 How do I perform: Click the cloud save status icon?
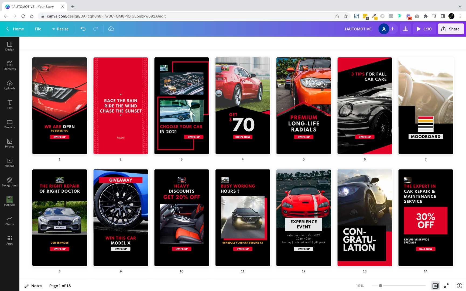(x=111, y=29)
